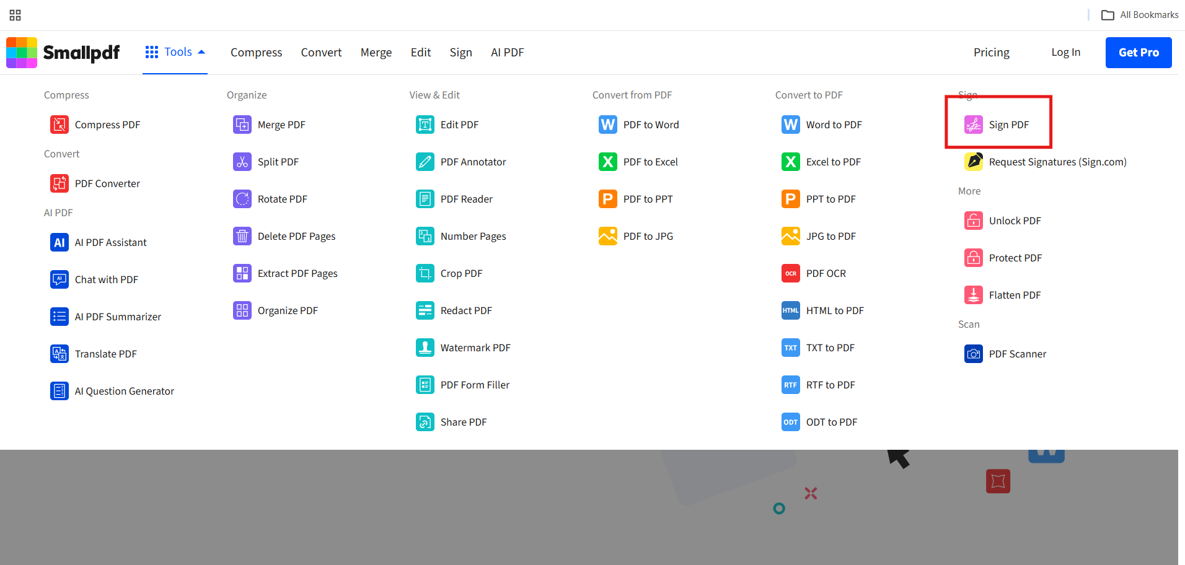Open the Pricing page link
This screenshot has width=1185, height=565.
(x=992, y=53)
